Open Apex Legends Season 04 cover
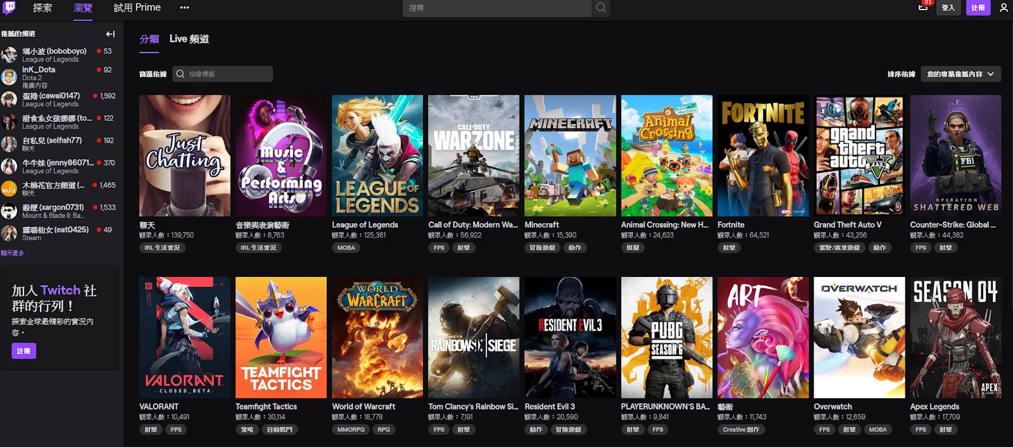Image resolution: width=1013 pixels, height=447 pixels. coord(956,338)
